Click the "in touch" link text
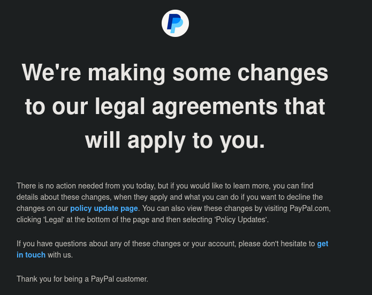Image resolution: width=372 pixels, height=295 pixels. (x=31, y=255)
